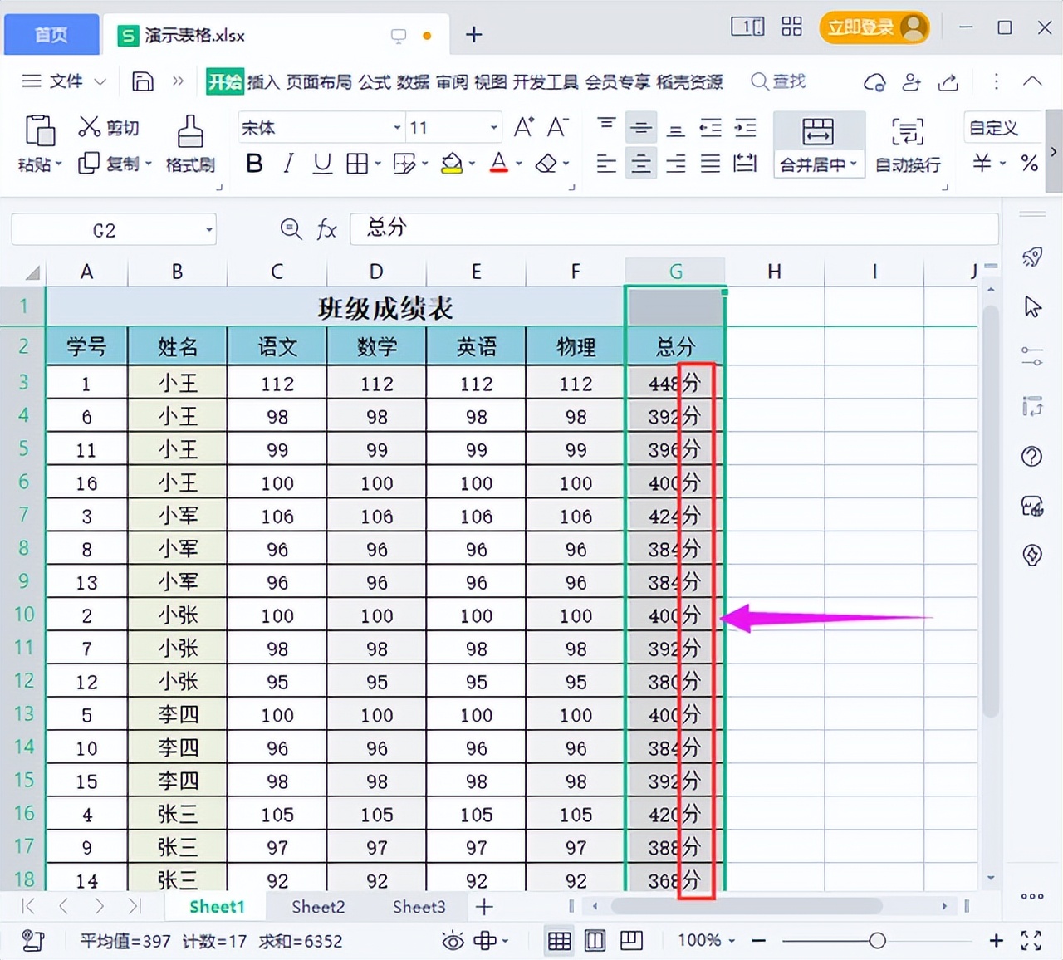Click the help question mark icon in right sidebar
The image size is (1063, 960).
(1031, 456)
